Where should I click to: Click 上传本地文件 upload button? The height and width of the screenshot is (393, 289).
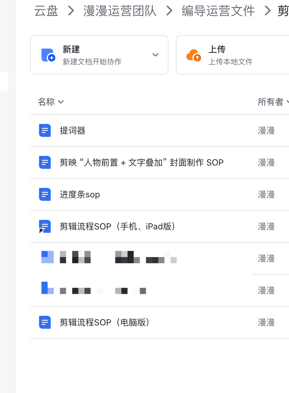coord(231,62)
